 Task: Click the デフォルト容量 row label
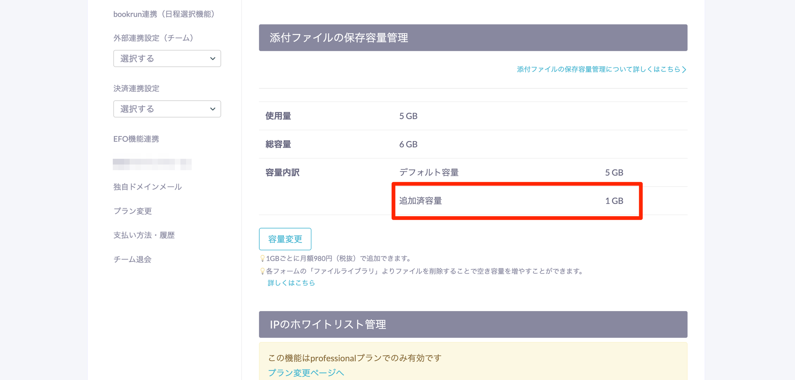click(429, 172)
